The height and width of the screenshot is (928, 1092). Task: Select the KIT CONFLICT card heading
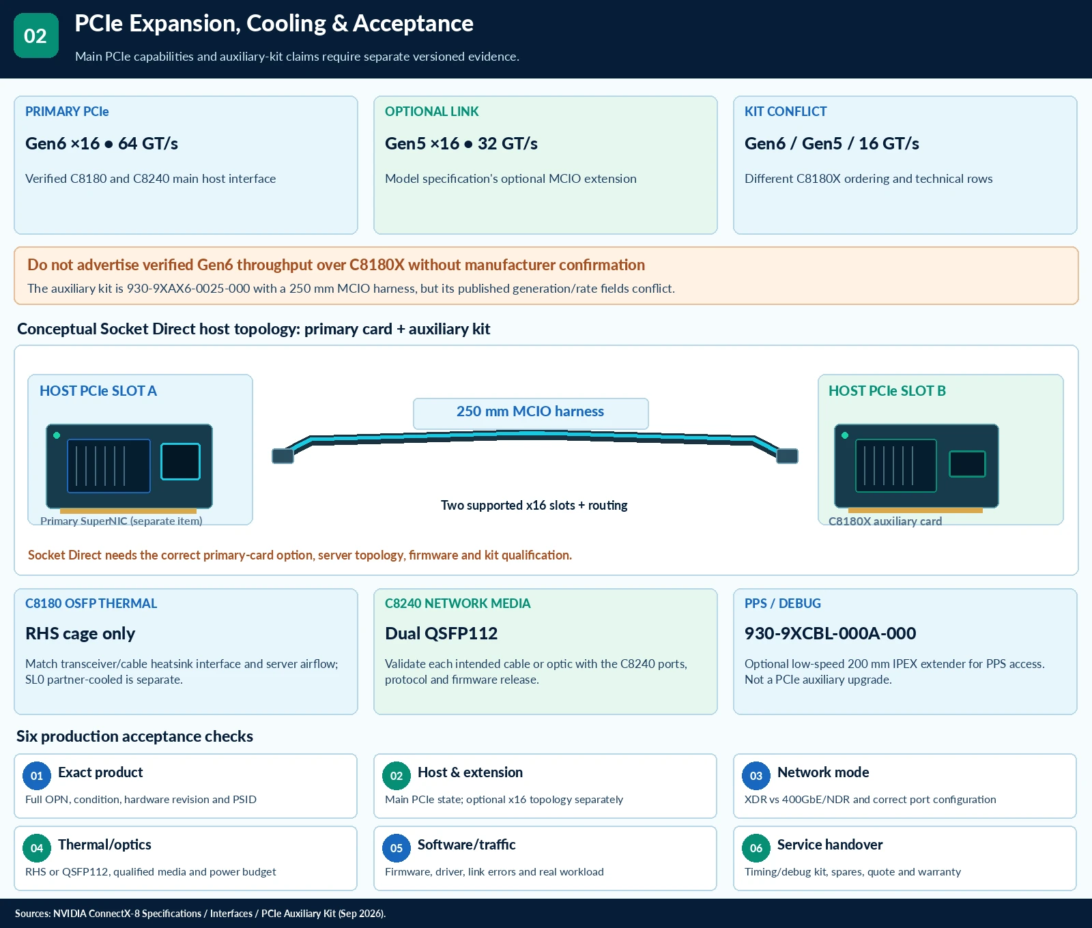click(x=786, y=111)
